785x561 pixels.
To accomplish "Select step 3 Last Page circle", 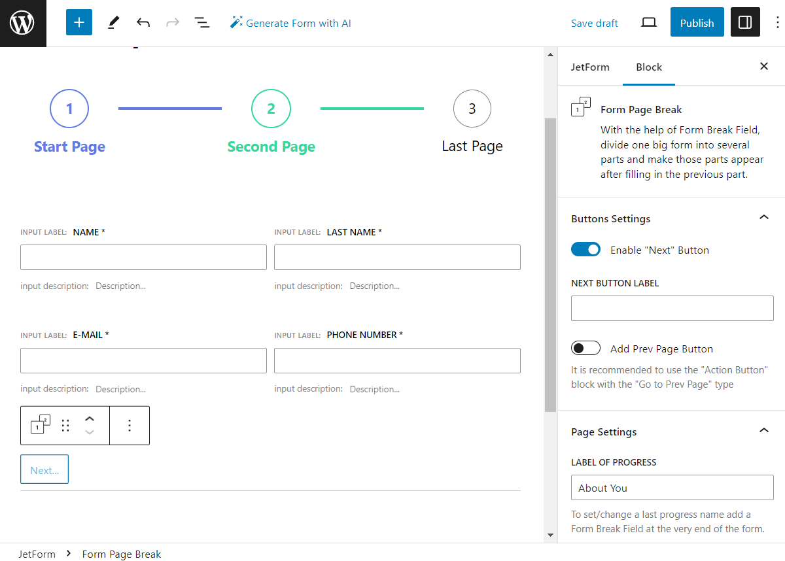I will click(x=472, y=109).
